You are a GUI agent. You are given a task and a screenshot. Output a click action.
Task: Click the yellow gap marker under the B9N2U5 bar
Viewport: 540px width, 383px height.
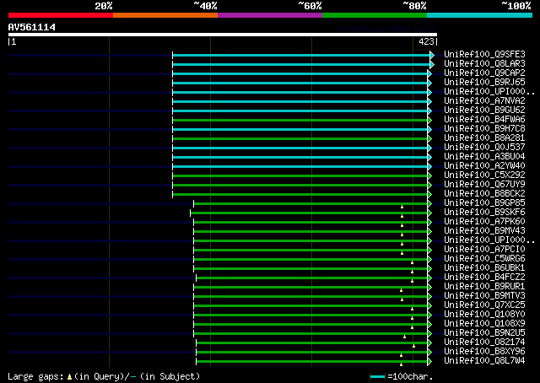pyautogui.click(x=404, y=337)
